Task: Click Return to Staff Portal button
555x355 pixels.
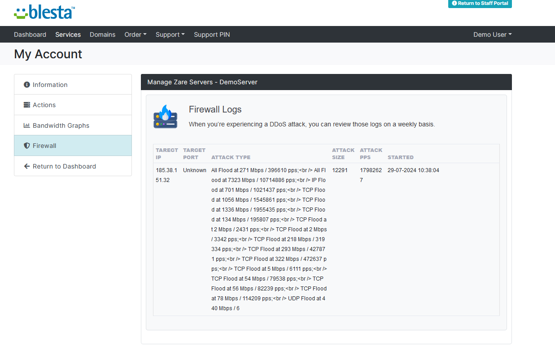Action: click(x=480, y=4)
